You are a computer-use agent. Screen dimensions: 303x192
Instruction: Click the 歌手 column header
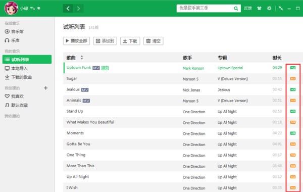pyautogui.click(x=187, y=58)
